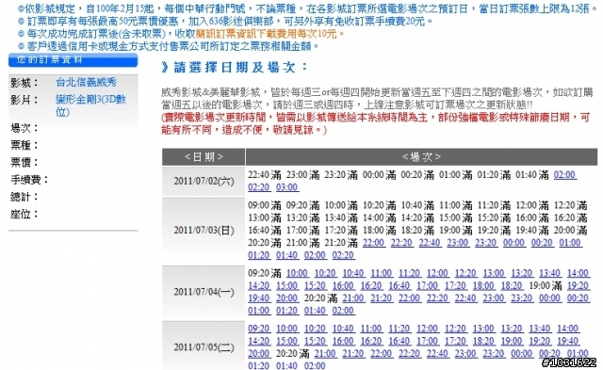Book the 10:40 showtime on 2011/07/04
The height and width of the screenshot is (370, 603).
click(353, 273)
